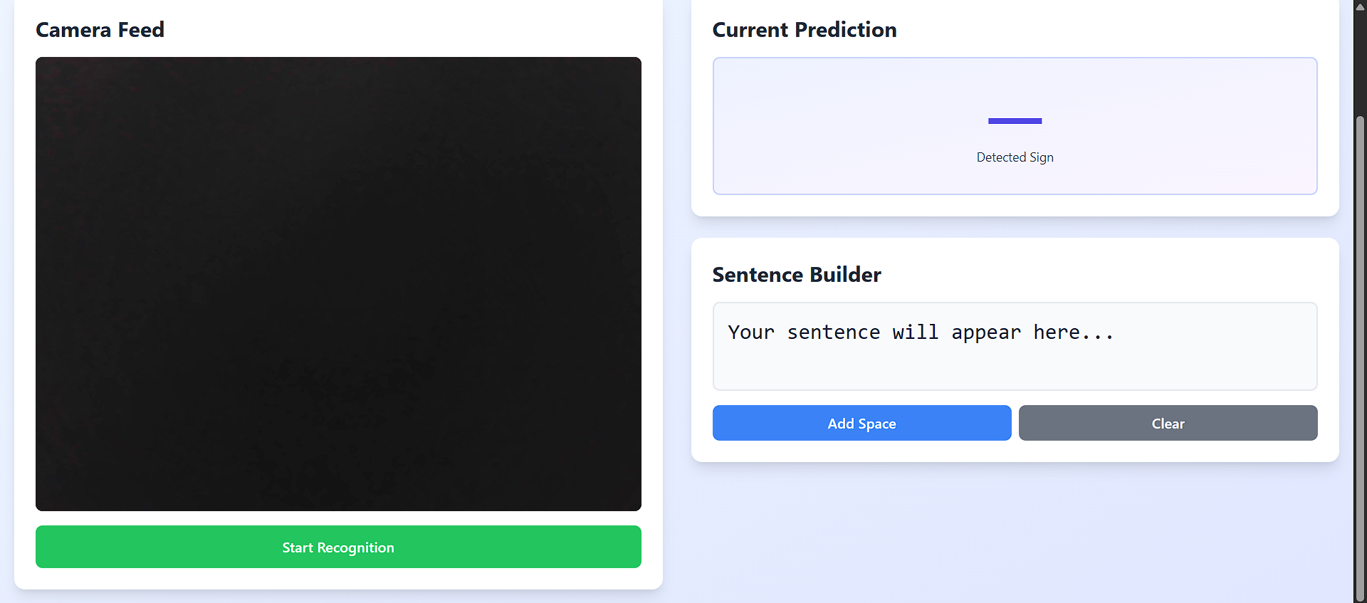
Task: Click the "Detected Sign" label
Action: (1015, 157)
